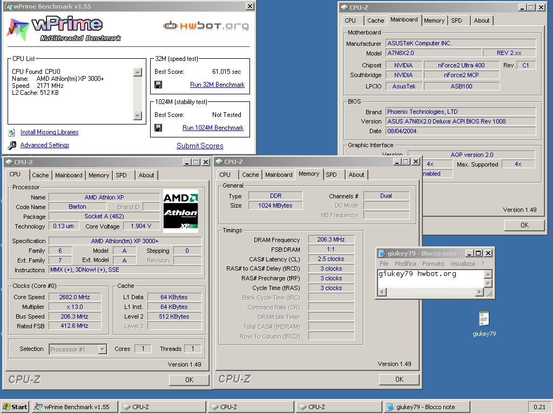Click the AMD Athlon XP logo image
This screenshot has width=553, height=414.
click(180, 211)
